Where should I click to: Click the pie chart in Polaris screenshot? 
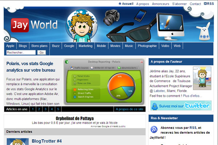tap(121, 87)
